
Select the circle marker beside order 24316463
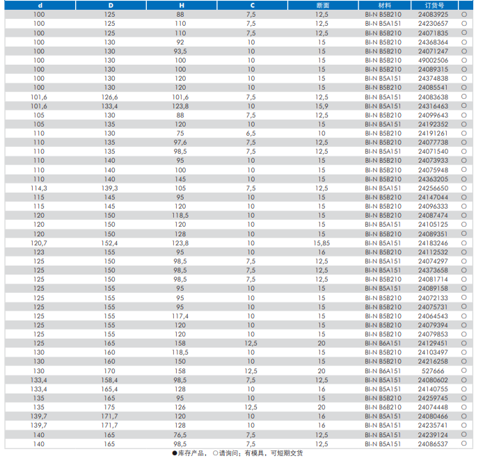pyautogui.click(x=463, y=106)
